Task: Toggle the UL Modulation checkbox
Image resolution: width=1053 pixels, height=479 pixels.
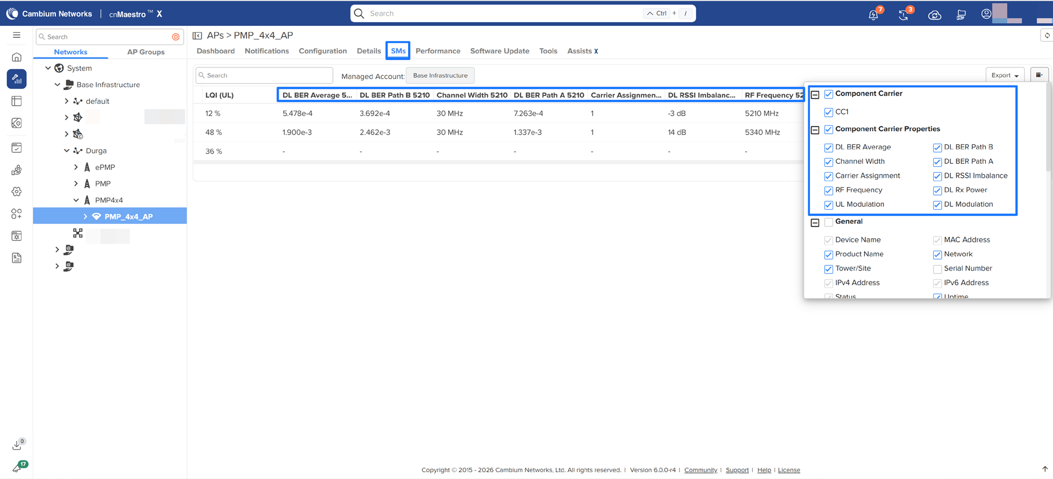Action: pyautogui.click(x=829, y=205)
